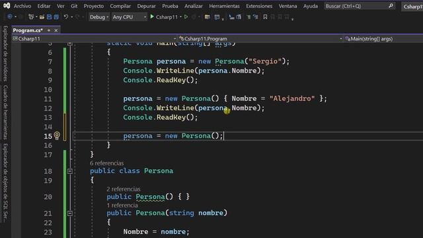
Task: Click the window layout toolbar icon
Action: click(217, 17)
